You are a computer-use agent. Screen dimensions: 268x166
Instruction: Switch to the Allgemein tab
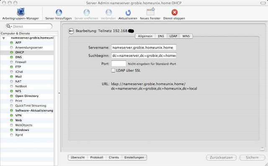coord(145,36)
